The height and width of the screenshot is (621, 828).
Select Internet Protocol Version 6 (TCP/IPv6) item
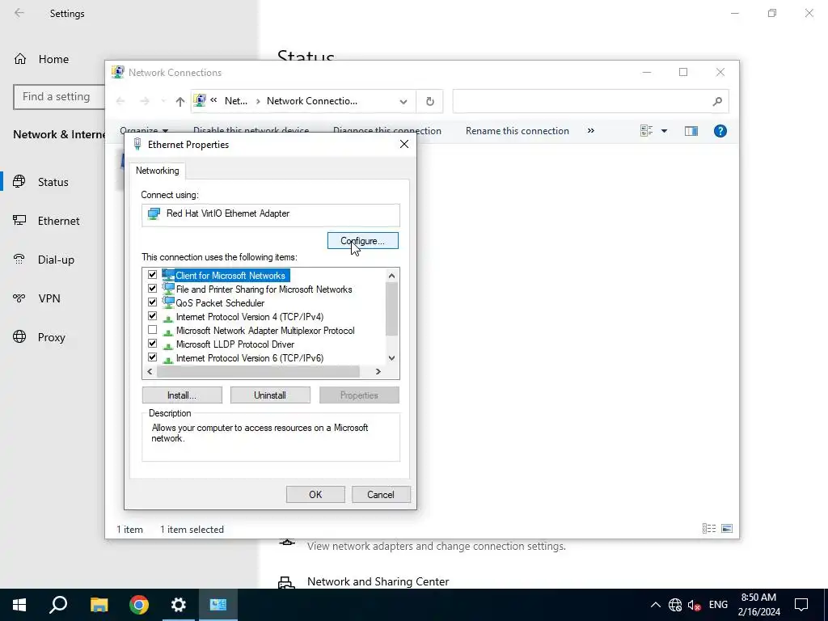point(250,358)
